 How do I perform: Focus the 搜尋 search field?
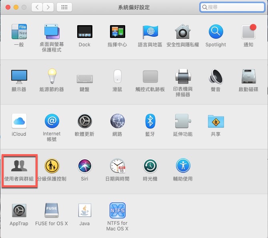[x=232, y=7]
